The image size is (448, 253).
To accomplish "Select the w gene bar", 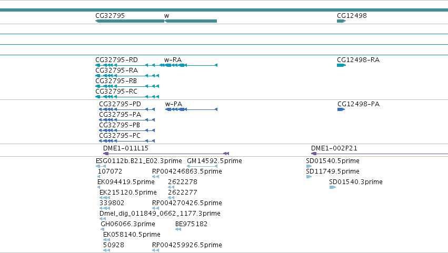I will (191, 21).
